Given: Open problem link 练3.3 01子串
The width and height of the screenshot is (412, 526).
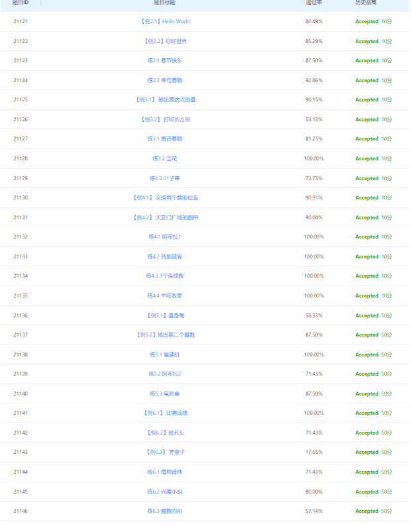Looking at the screenshot, I should pyautogui.click(x=165, y=178).
